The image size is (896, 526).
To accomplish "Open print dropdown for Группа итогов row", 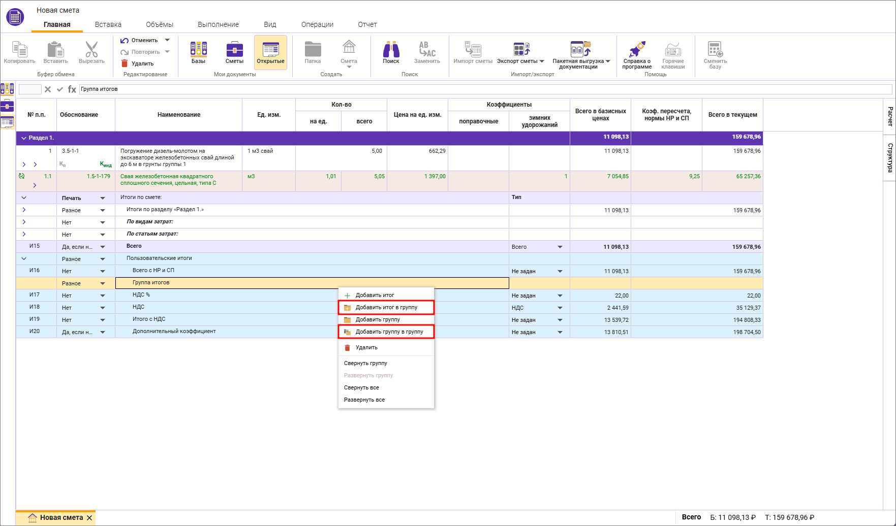I will point(103,283).
